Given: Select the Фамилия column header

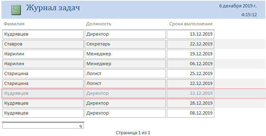Looking at the screenshot, I should point(14,24).
